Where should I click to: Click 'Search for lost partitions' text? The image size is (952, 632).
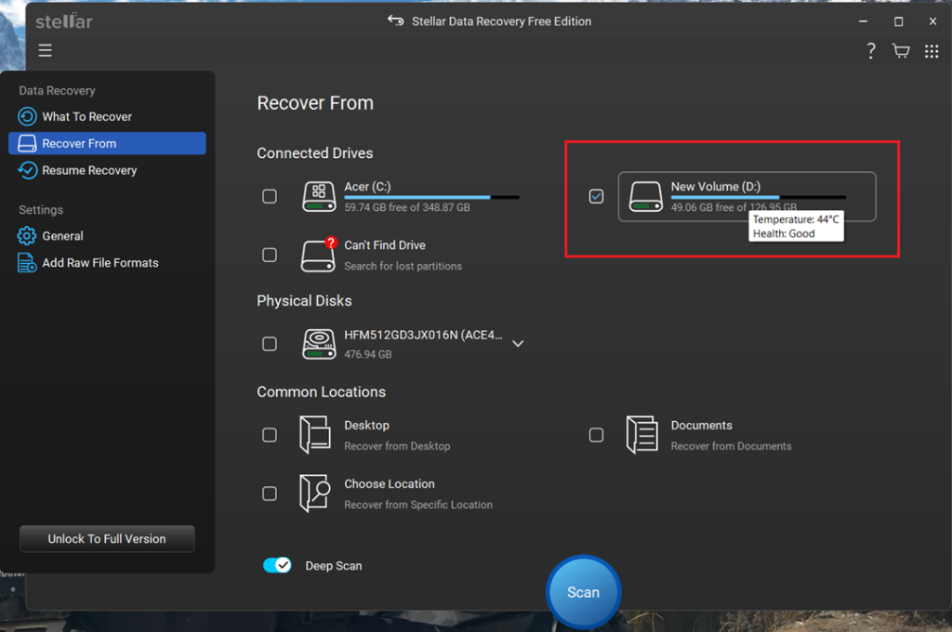point(403,266)
